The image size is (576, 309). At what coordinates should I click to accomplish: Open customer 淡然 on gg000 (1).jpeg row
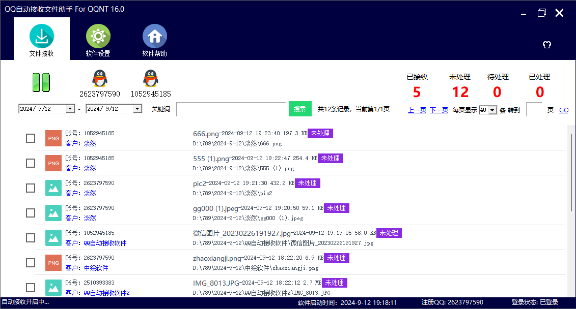(x=90, y=218)
